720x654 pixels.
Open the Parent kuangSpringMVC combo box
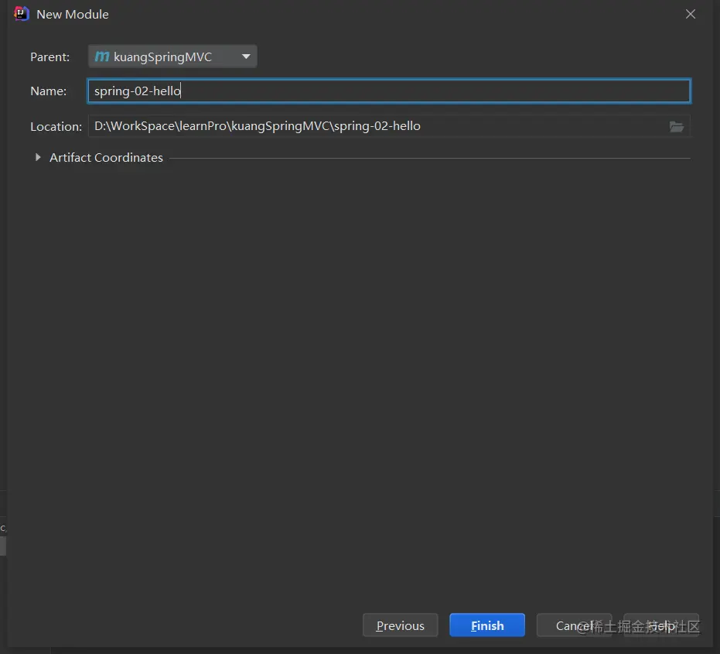tap(172, 56)
